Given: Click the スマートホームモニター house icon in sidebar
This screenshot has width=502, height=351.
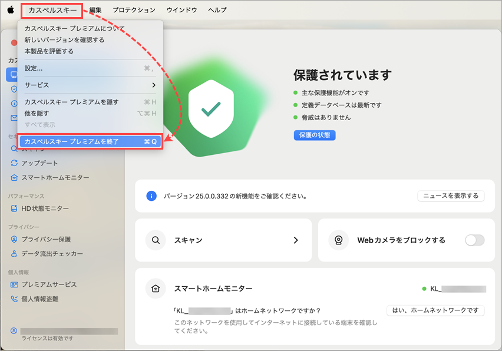Looking at the screenshot, I should click(x=14, y=178).
